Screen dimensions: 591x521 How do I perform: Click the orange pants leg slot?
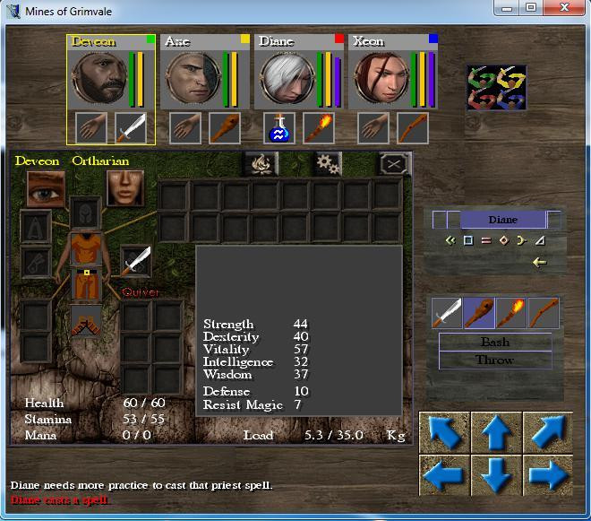[x=87, y=284]
